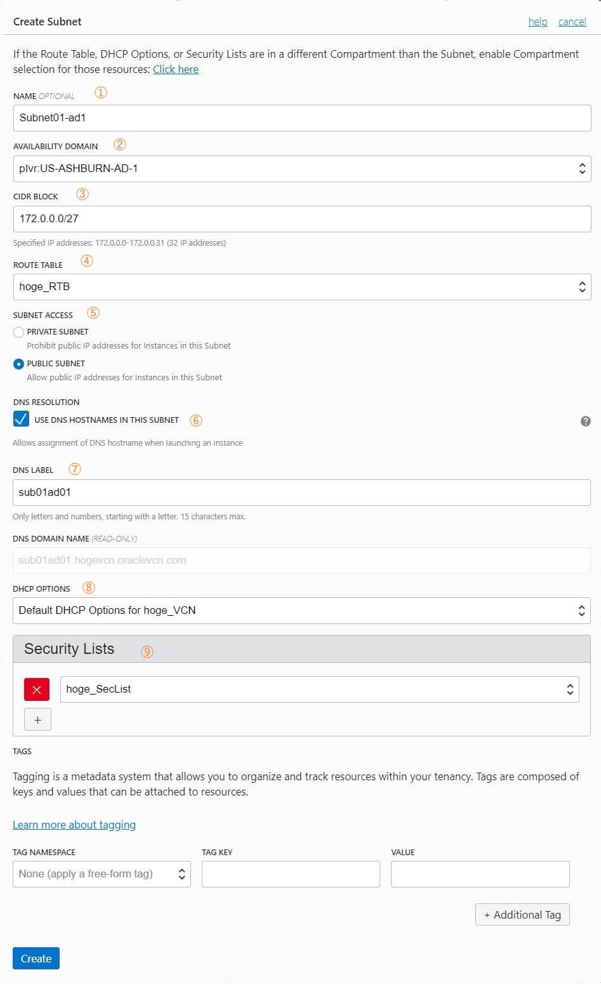Open Learn more about tagging link
This screenshot has height=984, width=601.
[74, 825]
